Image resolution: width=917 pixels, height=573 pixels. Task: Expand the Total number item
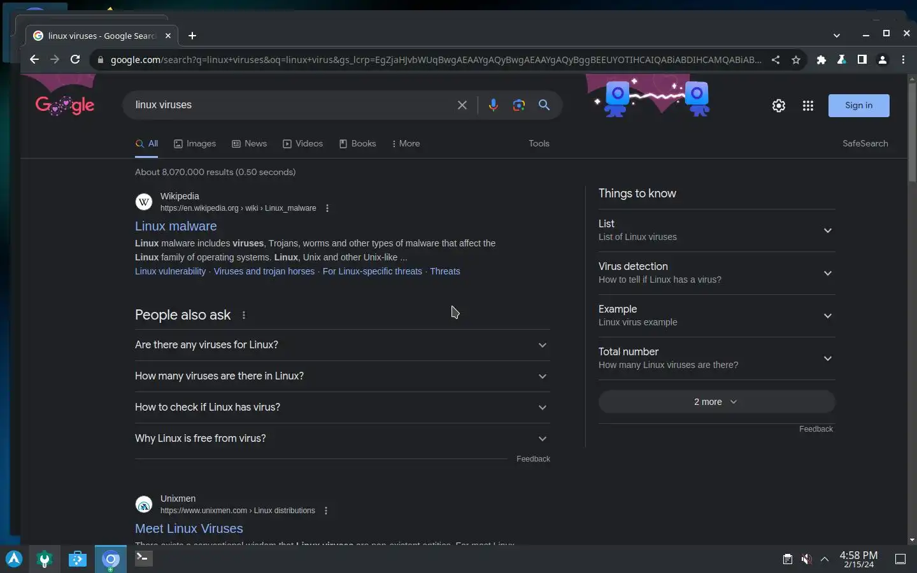[716, 358]
